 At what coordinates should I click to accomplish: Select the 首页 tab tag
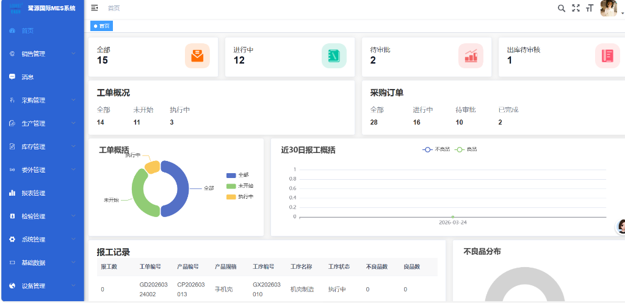pyautogui.click(x=102, y=26)
